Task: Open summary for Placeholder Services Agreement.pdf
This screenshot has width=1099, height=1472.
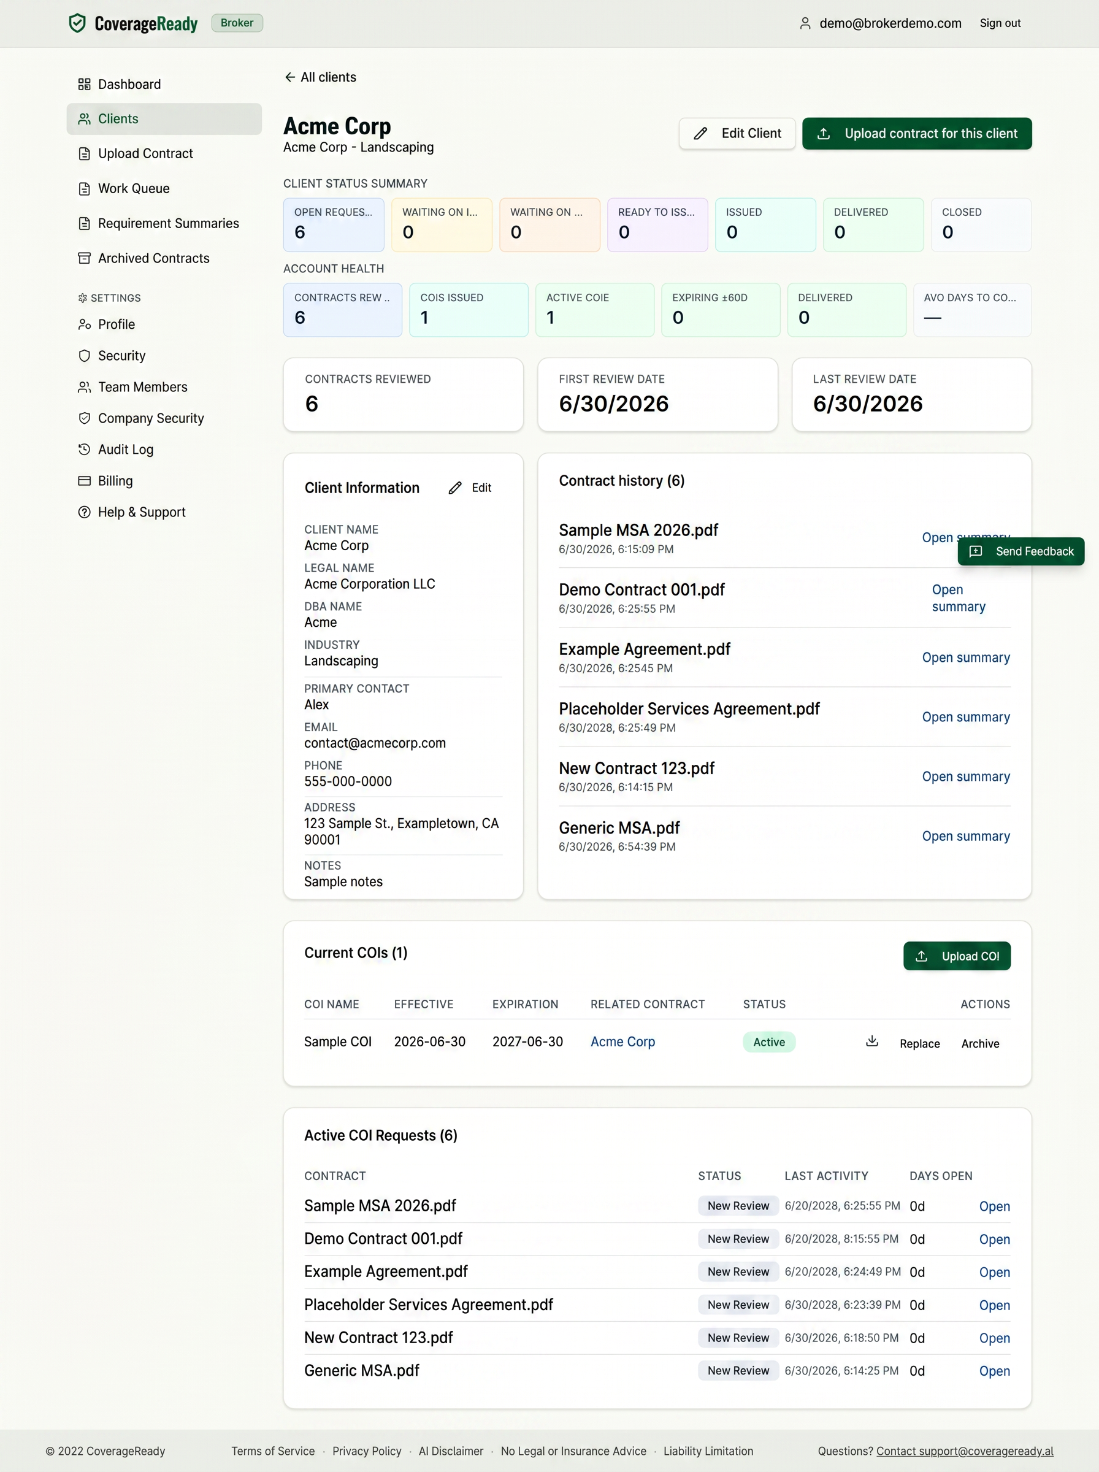Action: click(x=965, y=717)
